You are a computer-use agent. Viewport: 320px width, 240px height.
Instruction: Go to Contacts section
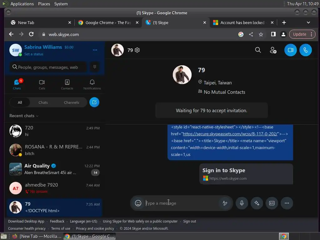point(67,84)
